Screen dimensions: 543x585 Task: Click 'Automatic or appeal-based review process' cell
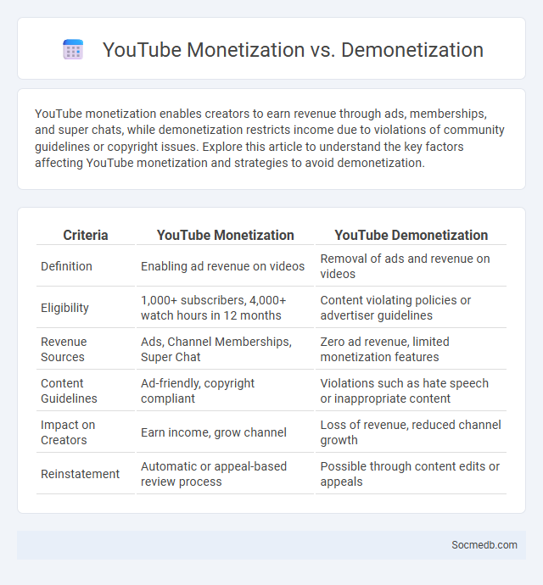[225, 474]
